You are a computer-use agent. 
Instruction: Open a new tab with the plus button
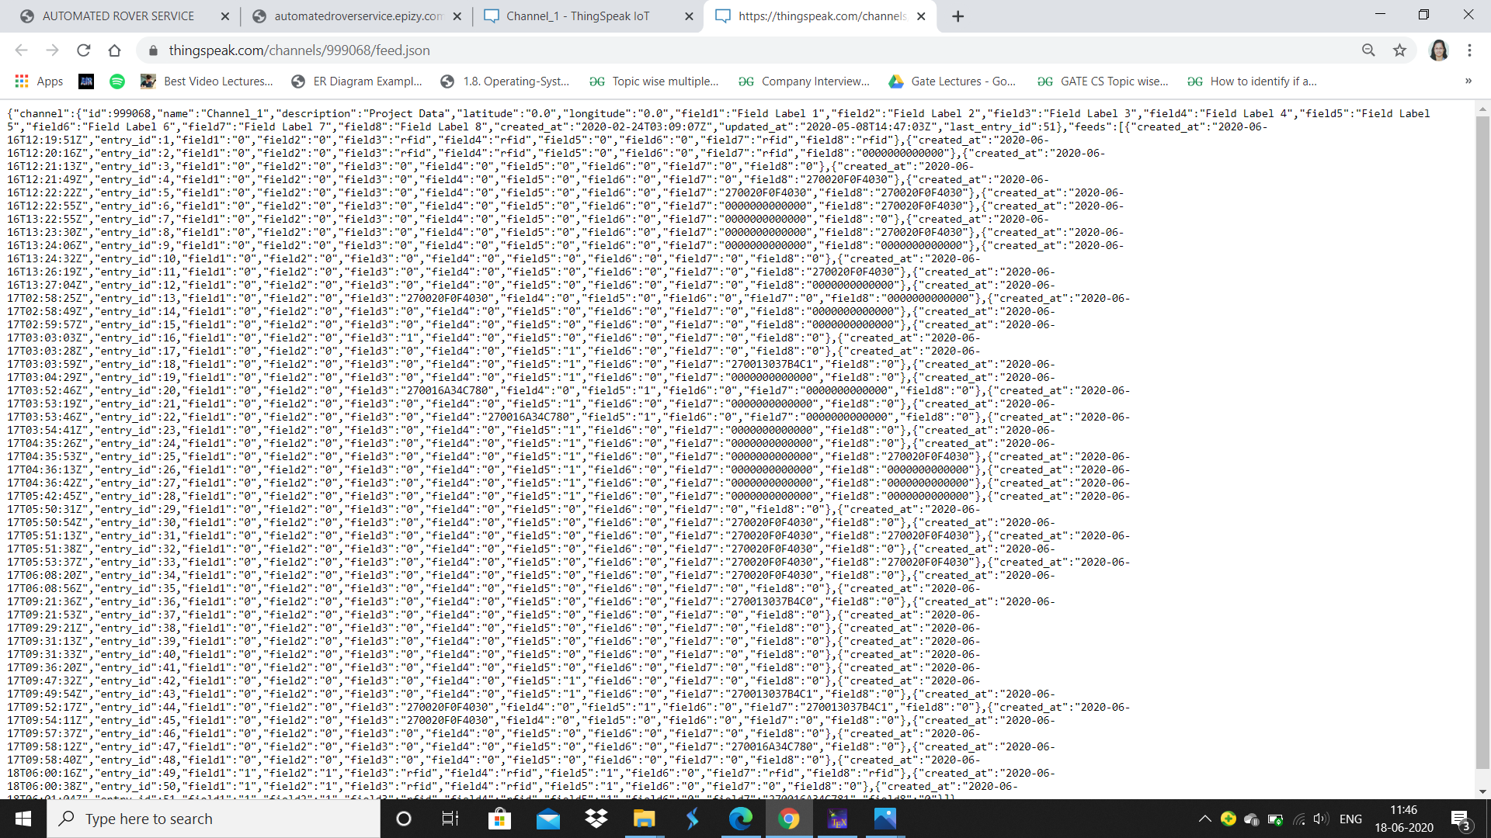pyautogui.click(x=958, y=16)
